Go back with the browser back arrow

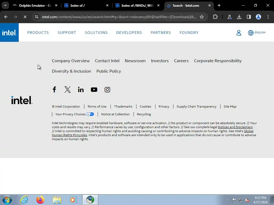(6, 17)
